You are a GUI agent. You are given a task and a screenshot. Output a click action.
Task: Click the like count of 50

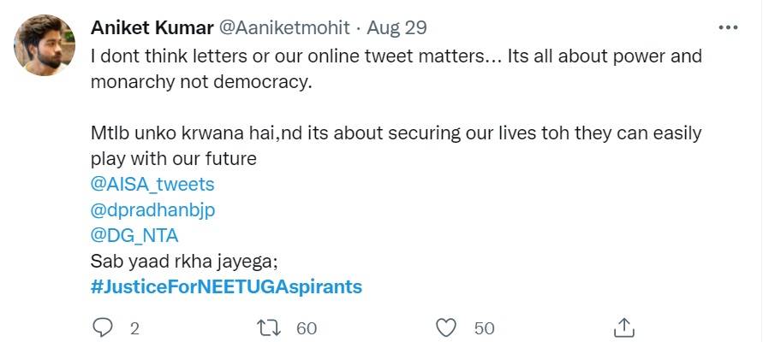(484, 327)
